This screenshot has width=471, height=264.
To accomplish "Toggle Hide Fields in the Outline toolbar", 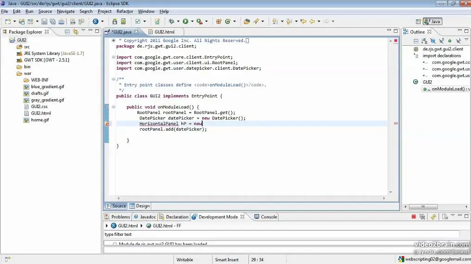I will click(x=433, y=41).
